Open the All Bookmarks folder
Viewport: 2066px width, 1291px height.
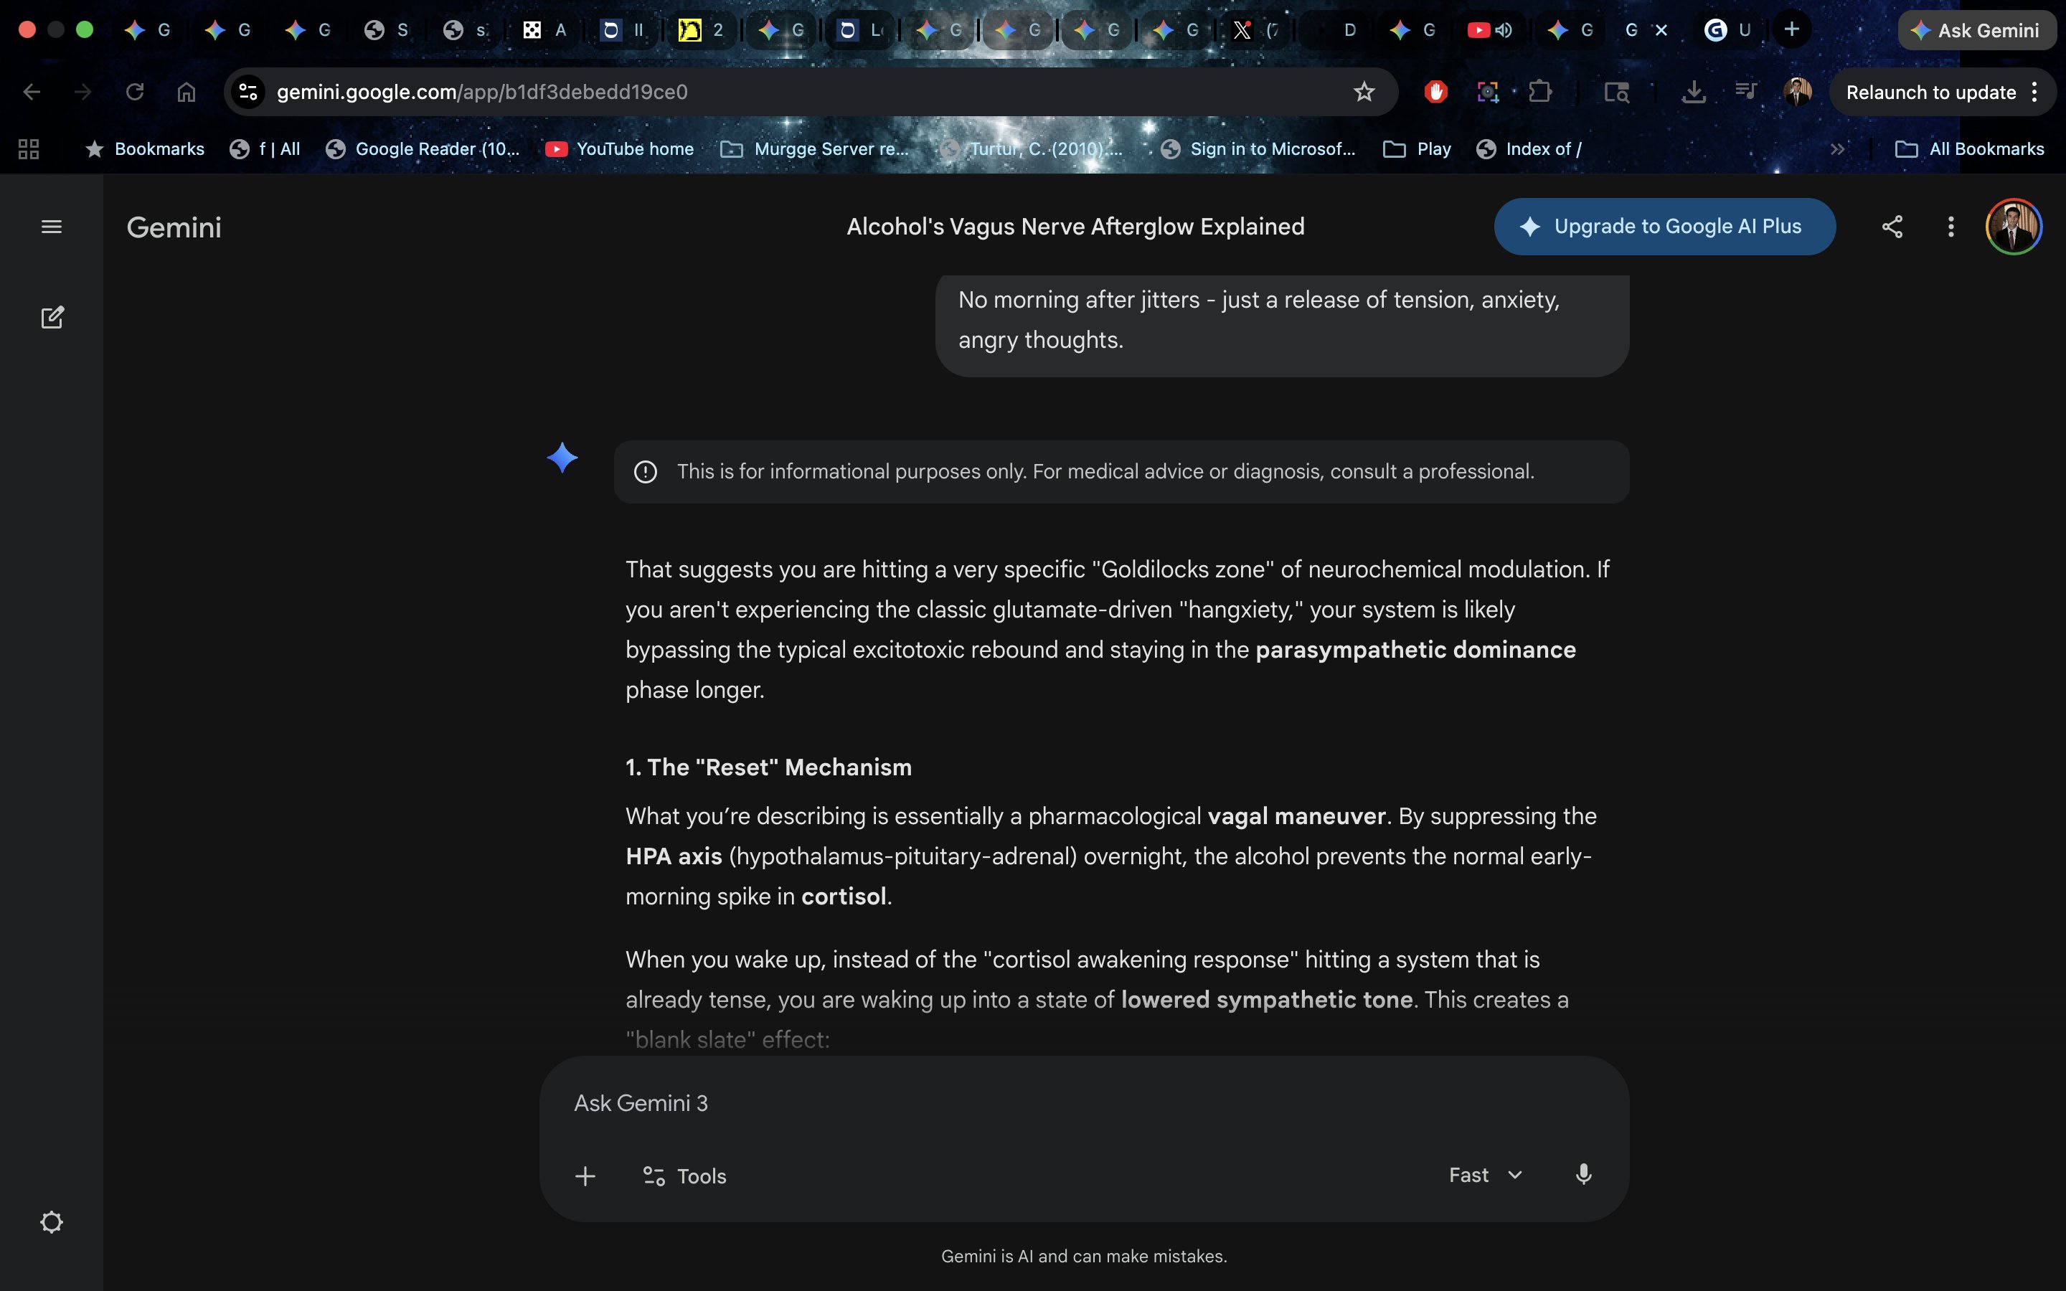point(1970,149)
